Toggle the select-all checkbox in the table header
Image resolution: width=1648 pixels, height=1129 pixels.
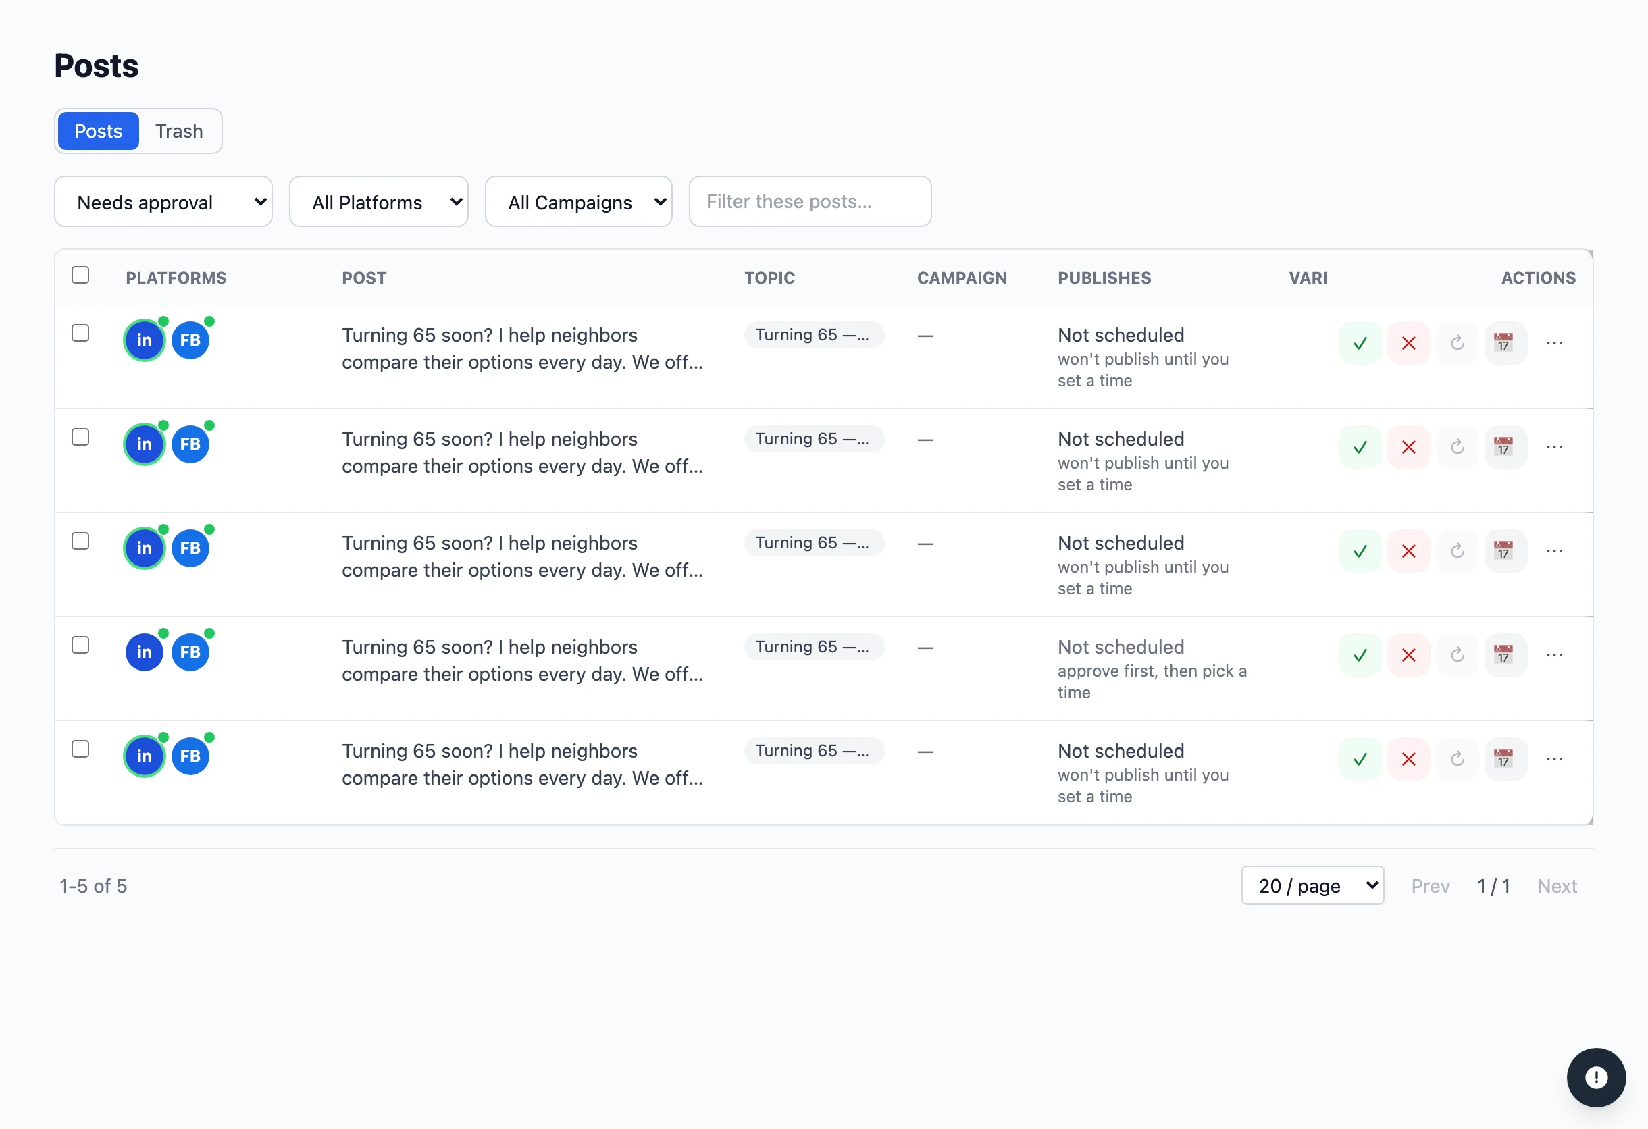(x=80, y=275)
